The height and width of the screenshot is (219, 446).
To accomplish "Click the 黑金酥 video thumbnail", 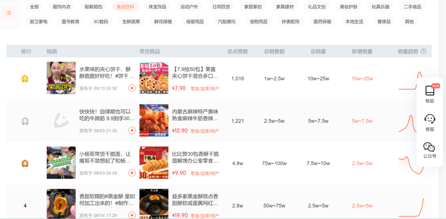I will tap(61, 203).
